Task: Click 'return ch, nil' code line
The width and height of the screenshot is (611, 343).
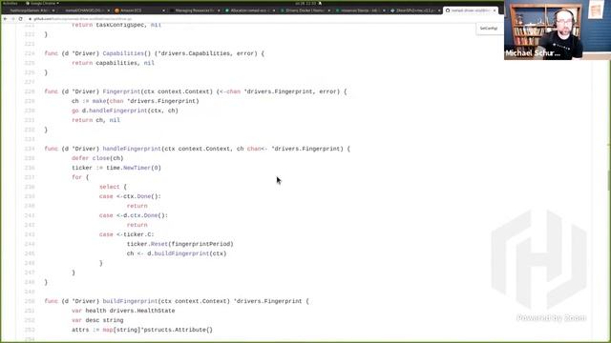Action: coord(95,120)
